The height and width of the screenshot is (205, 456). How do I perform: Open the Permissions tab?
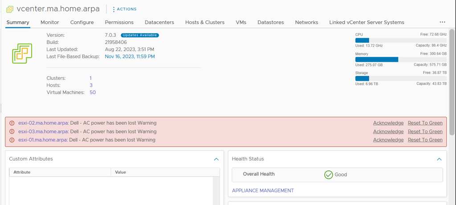[x=119, y=22]
